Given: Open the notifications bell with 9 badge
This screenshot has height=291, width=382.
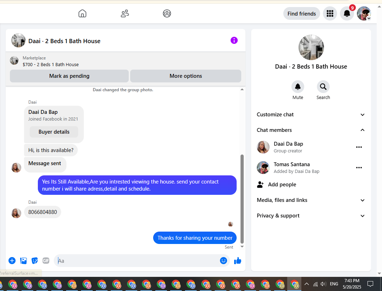Looking at the screenshot, I should click(347, 14).
